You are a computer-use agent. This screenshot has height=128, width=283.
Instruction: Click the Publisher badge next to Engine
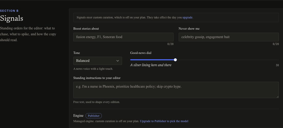(94, 116)
